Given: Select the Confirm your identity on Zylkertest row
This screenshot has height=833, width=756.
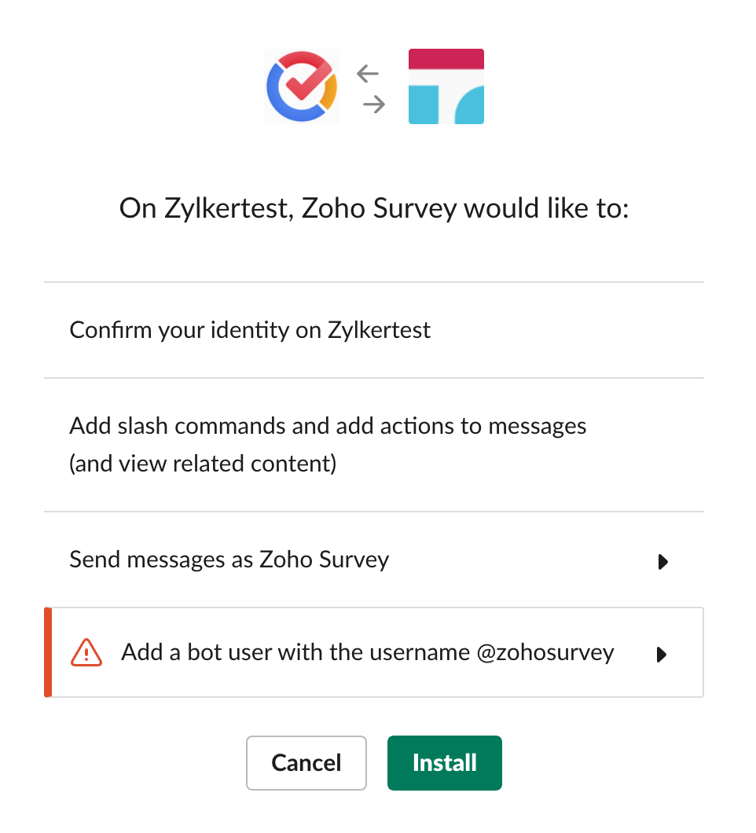Looking at the screenshot, I should coord(374,330).
